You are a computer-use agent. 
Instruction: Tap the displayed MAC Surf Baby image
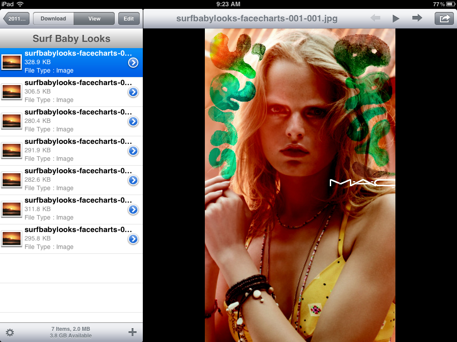click(x=300, y=185)
